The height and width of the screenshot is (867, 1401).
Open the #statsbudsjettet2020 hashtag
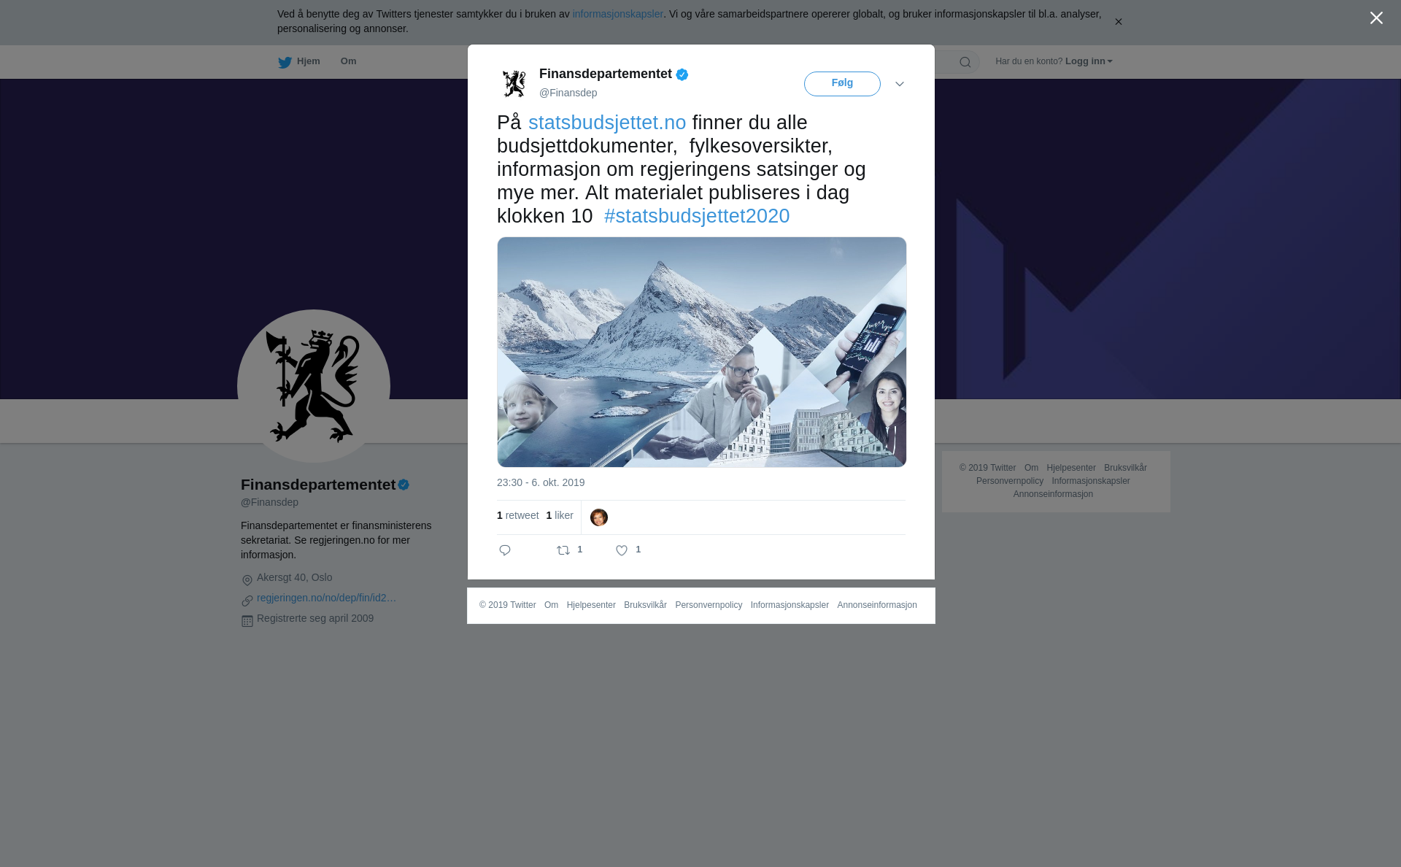[697, 216]
